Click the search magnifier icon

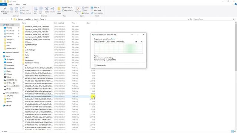coord(234,19)
